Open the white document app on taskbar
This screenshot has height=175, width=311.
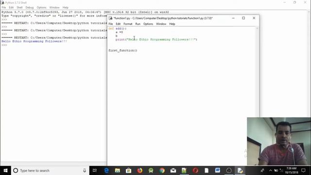207,171
